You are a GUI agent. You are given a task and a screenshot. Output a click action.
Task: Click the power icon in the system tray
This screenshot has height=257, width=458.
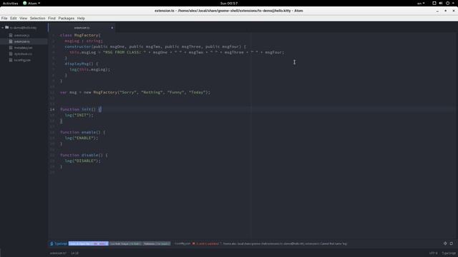(x=447, y=3)
